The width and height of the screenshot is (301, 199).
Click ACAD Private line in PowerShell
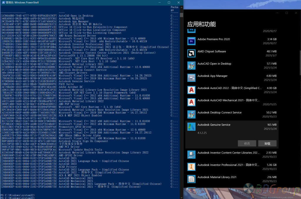point(68,167)
